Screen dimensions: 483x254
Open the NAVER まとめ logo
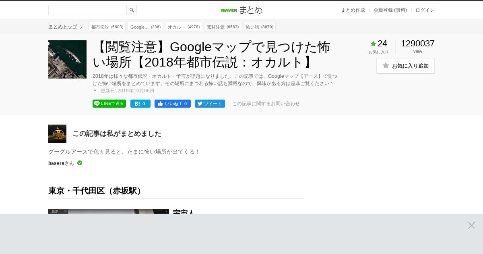tap(242, 10)
